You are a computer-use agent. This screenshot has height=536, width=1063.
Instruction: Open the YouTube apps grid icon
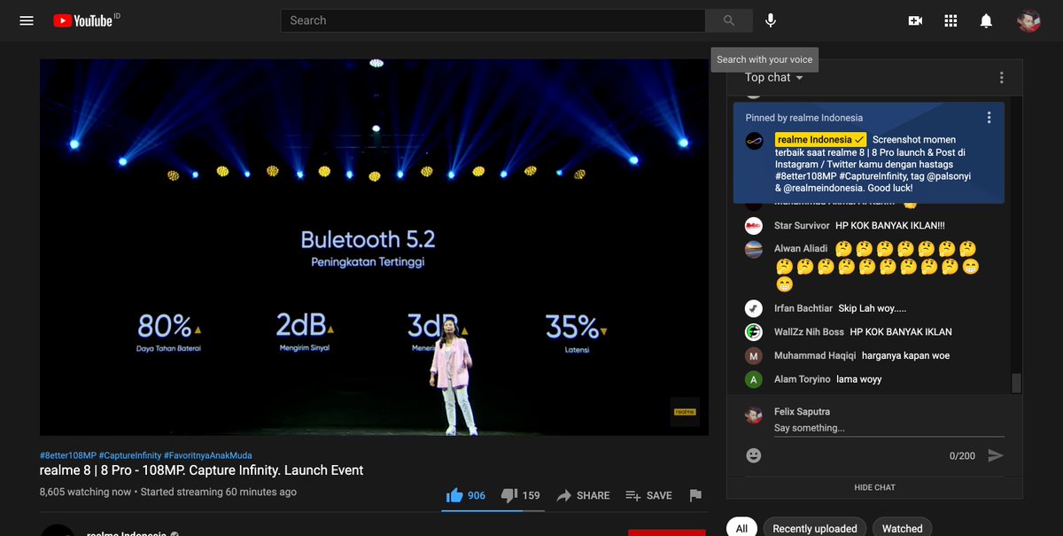(x=950, y=19)
